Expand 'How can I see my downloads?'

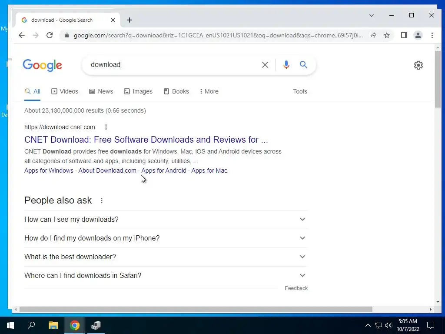point(166,220)
